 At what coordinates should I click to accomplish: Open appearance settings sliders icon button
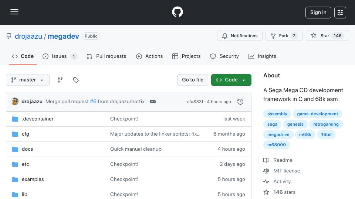pyautogui.click(x=340, y=13)
